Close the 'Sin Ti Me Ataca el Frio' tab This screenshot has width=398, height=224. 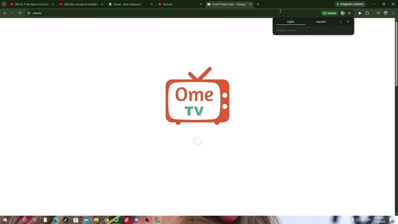tap(53, 4)
